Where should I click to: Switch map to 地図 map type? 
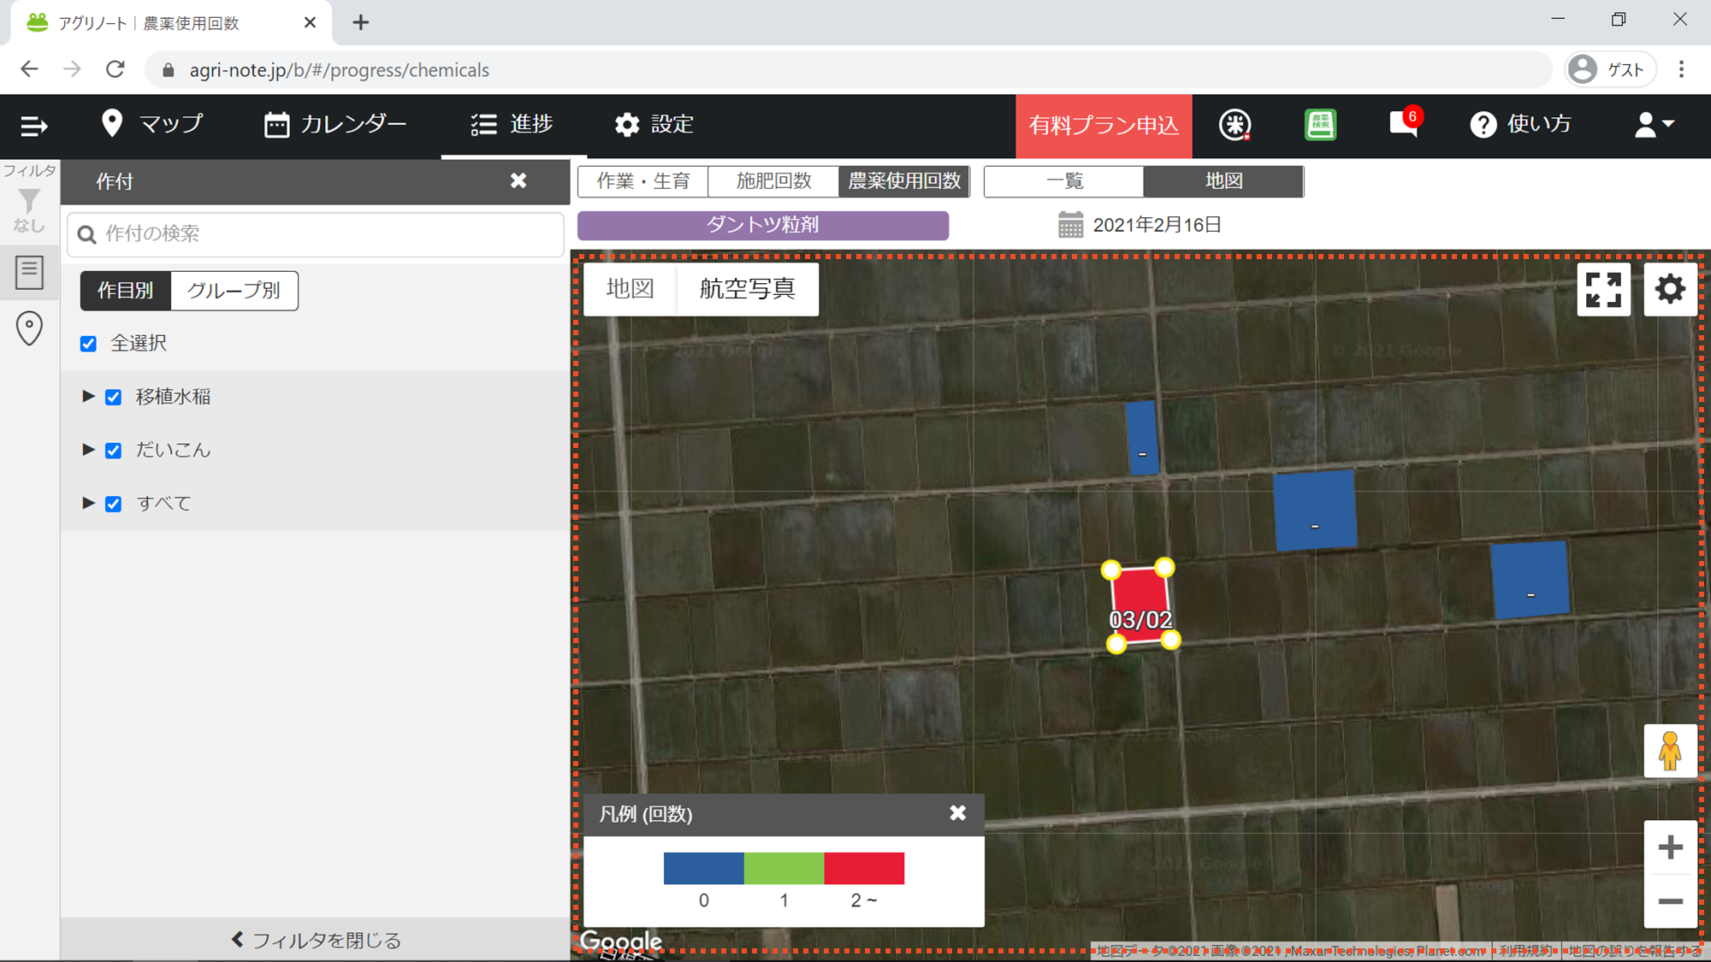pyautogui.click(x=630, y=289)
